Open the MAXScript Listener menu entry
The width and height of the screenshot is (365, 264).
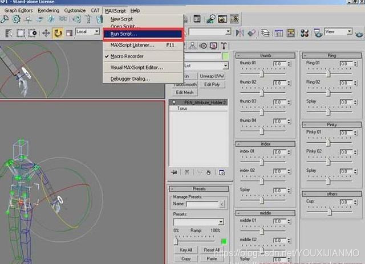[x=143, y=45]
